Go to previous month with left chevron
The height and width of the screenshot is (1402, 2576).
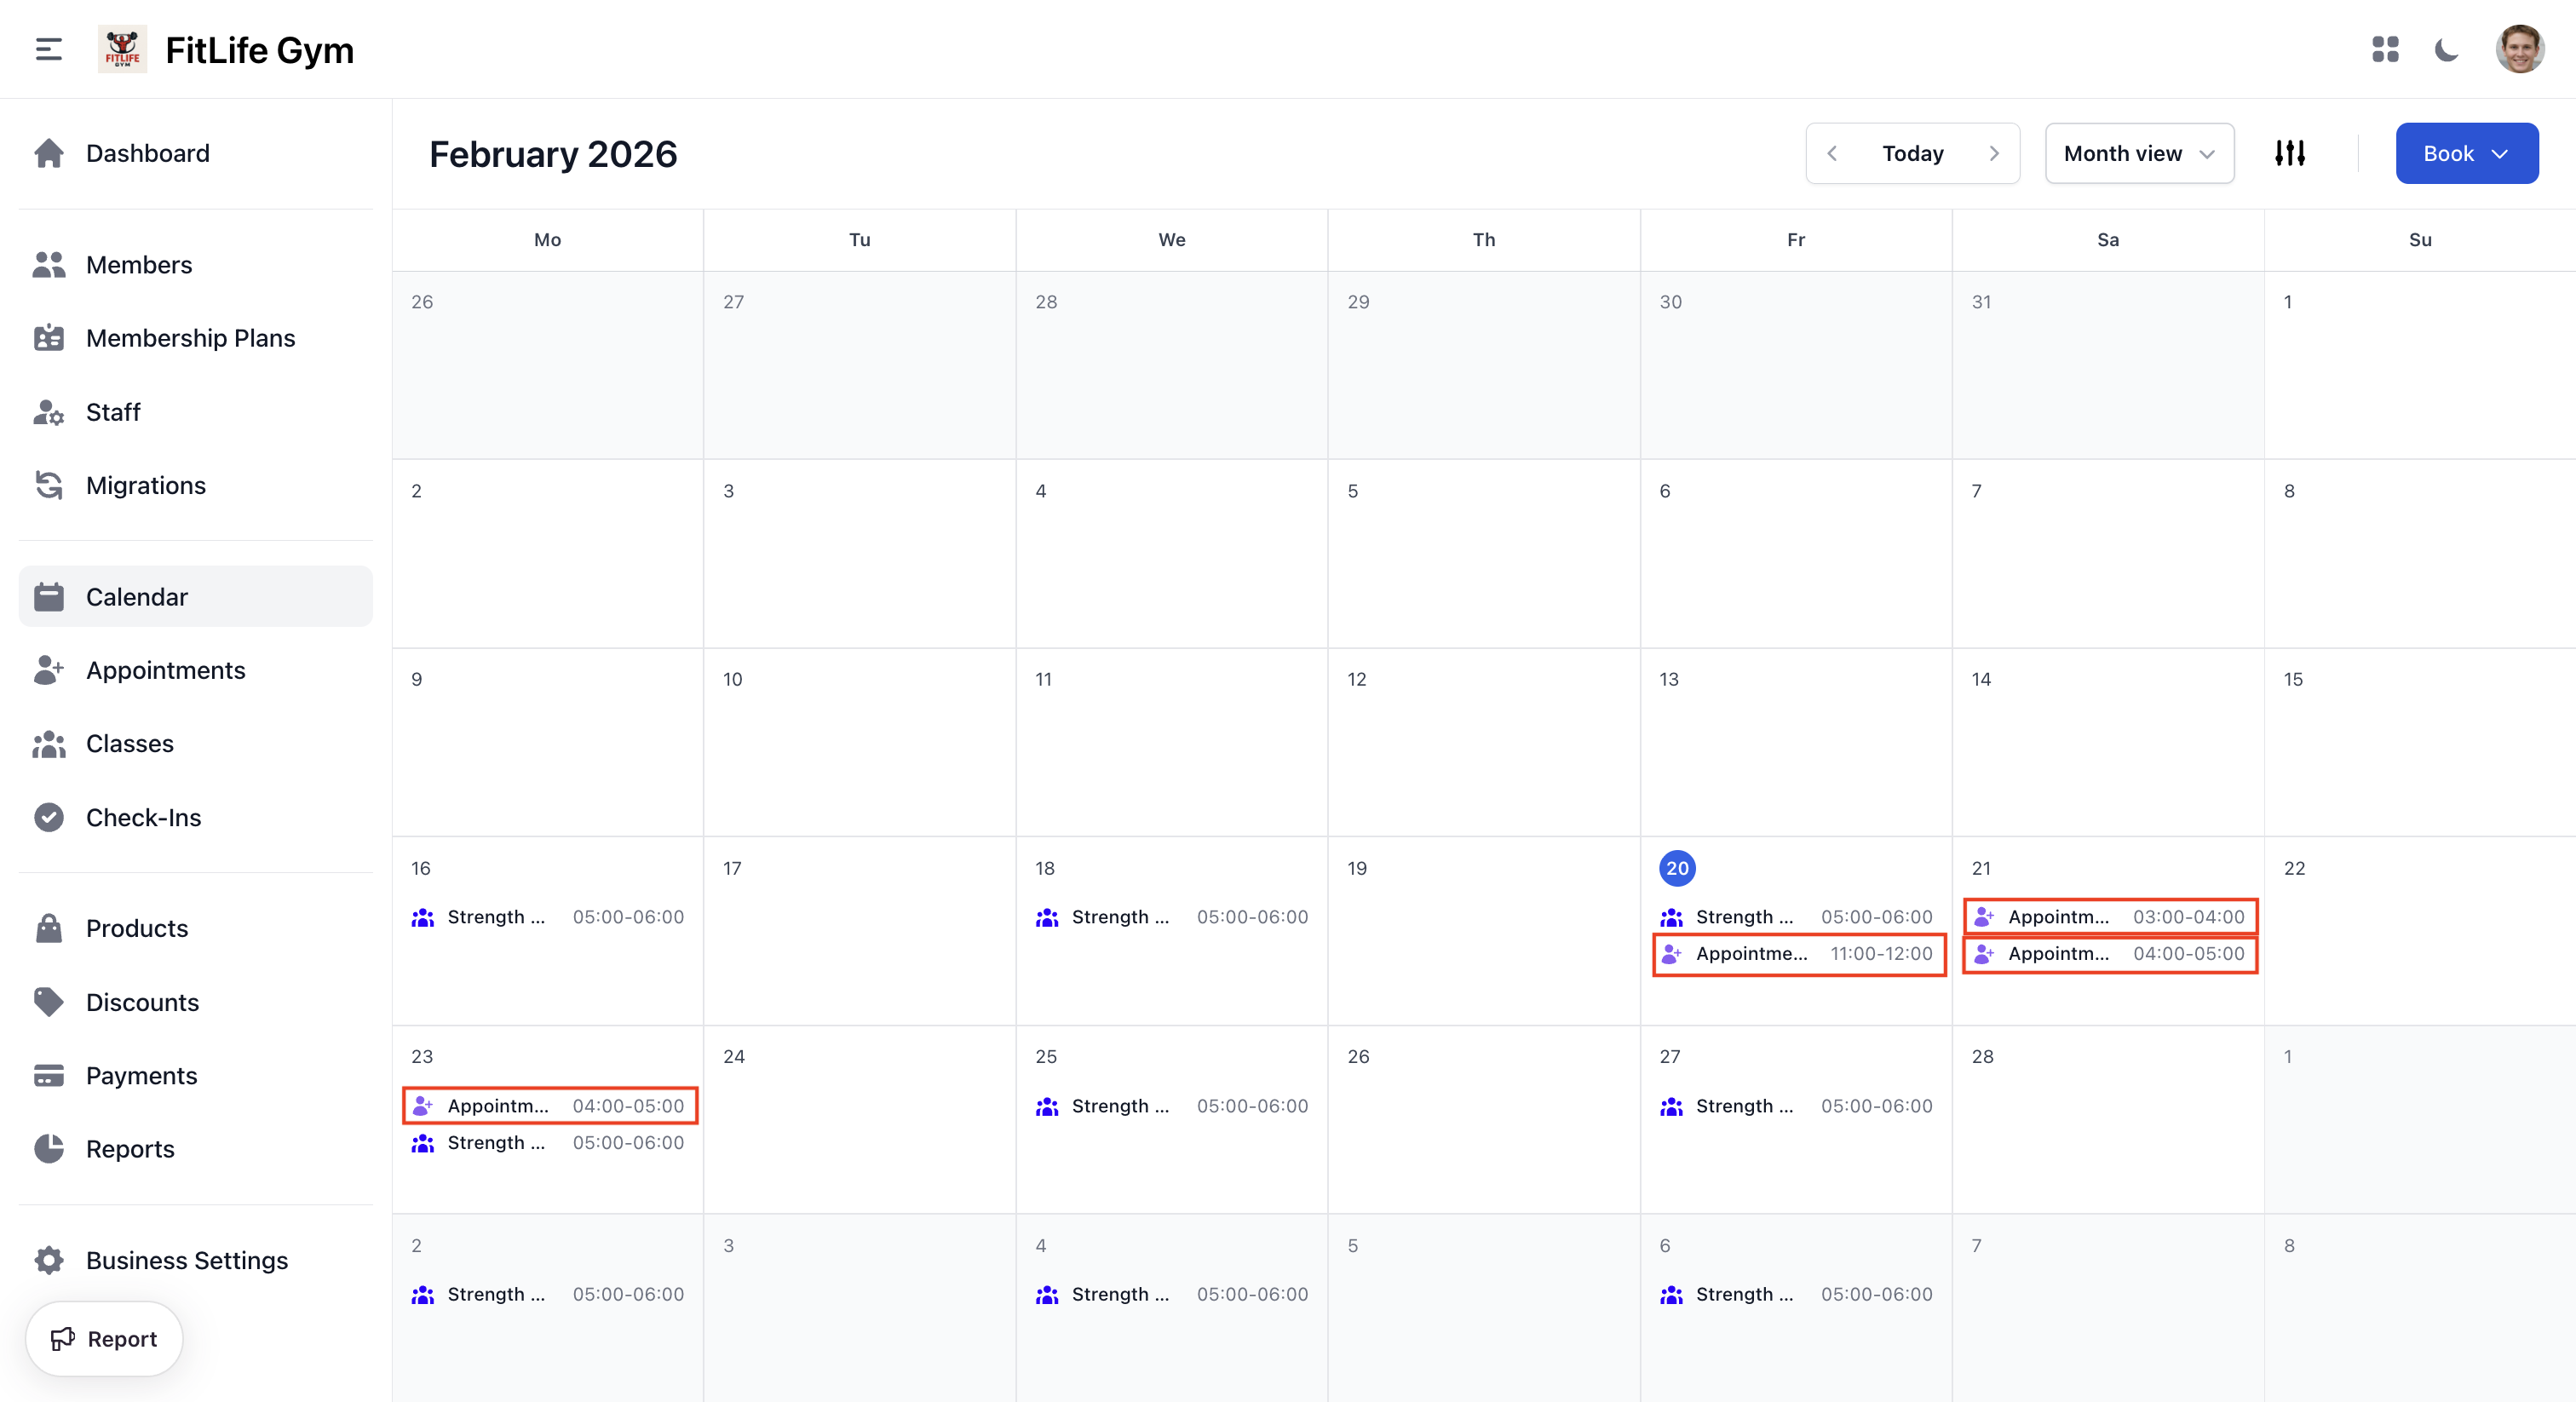[x=1832, y=153]
